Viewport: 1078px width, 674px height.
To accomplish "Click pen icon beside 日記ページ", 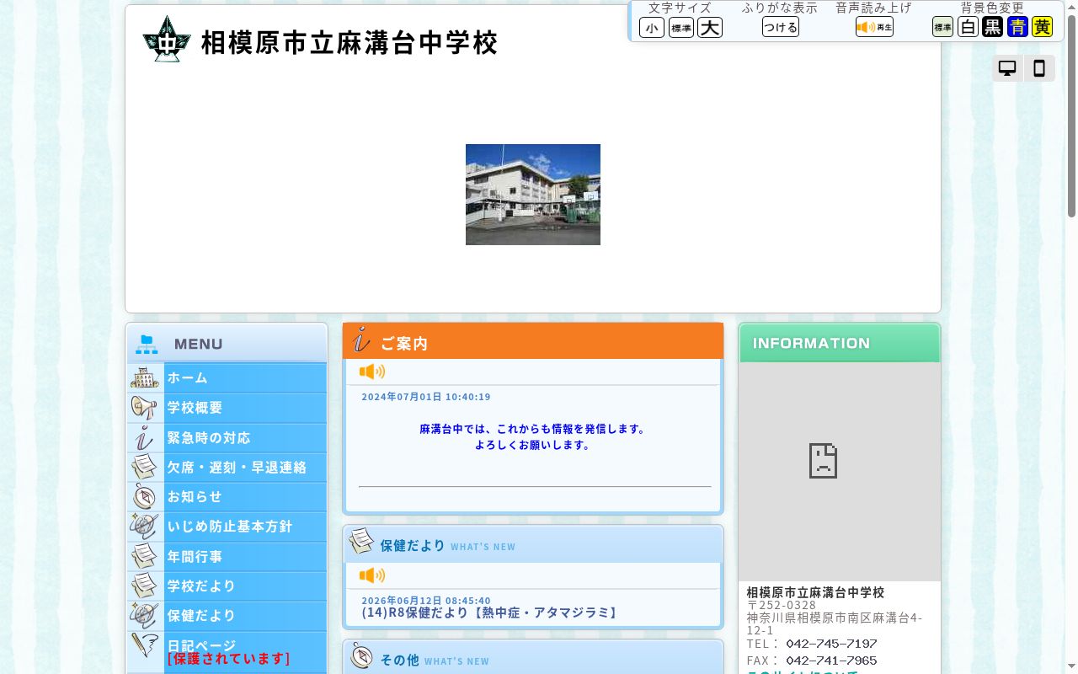I will 145,646.
